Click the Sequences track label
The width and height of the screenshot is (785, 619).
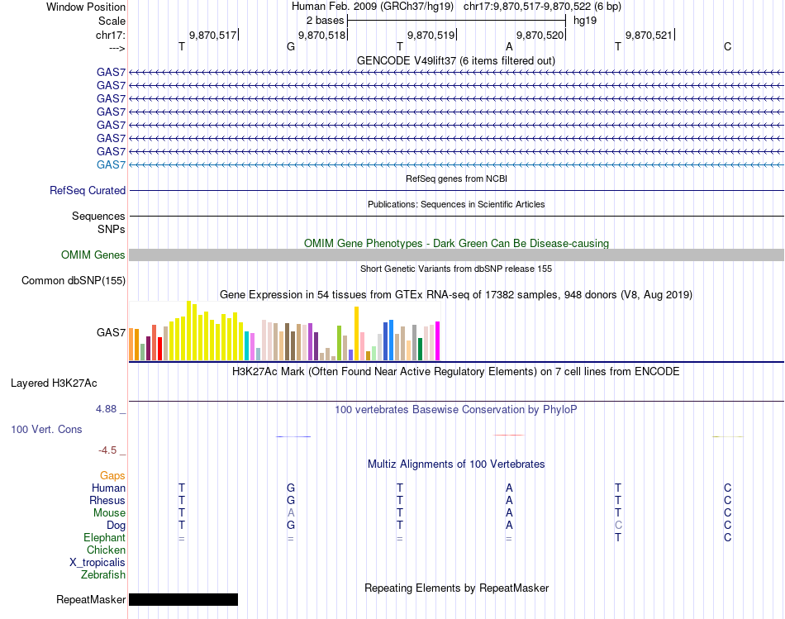[98, 216]
